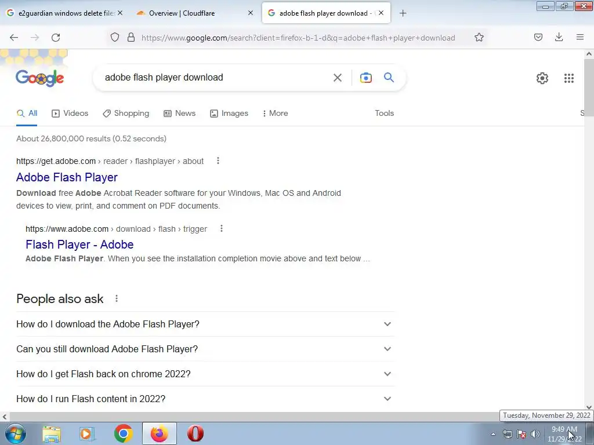Click the Google logo
Viewport: 594px width, 445px height.
coord(40,78)
